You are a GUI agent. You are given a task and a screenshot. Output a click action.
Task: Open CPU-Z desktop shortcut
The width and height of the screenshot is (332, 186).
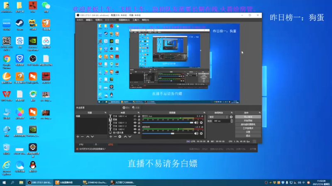[x=7, y=44]
